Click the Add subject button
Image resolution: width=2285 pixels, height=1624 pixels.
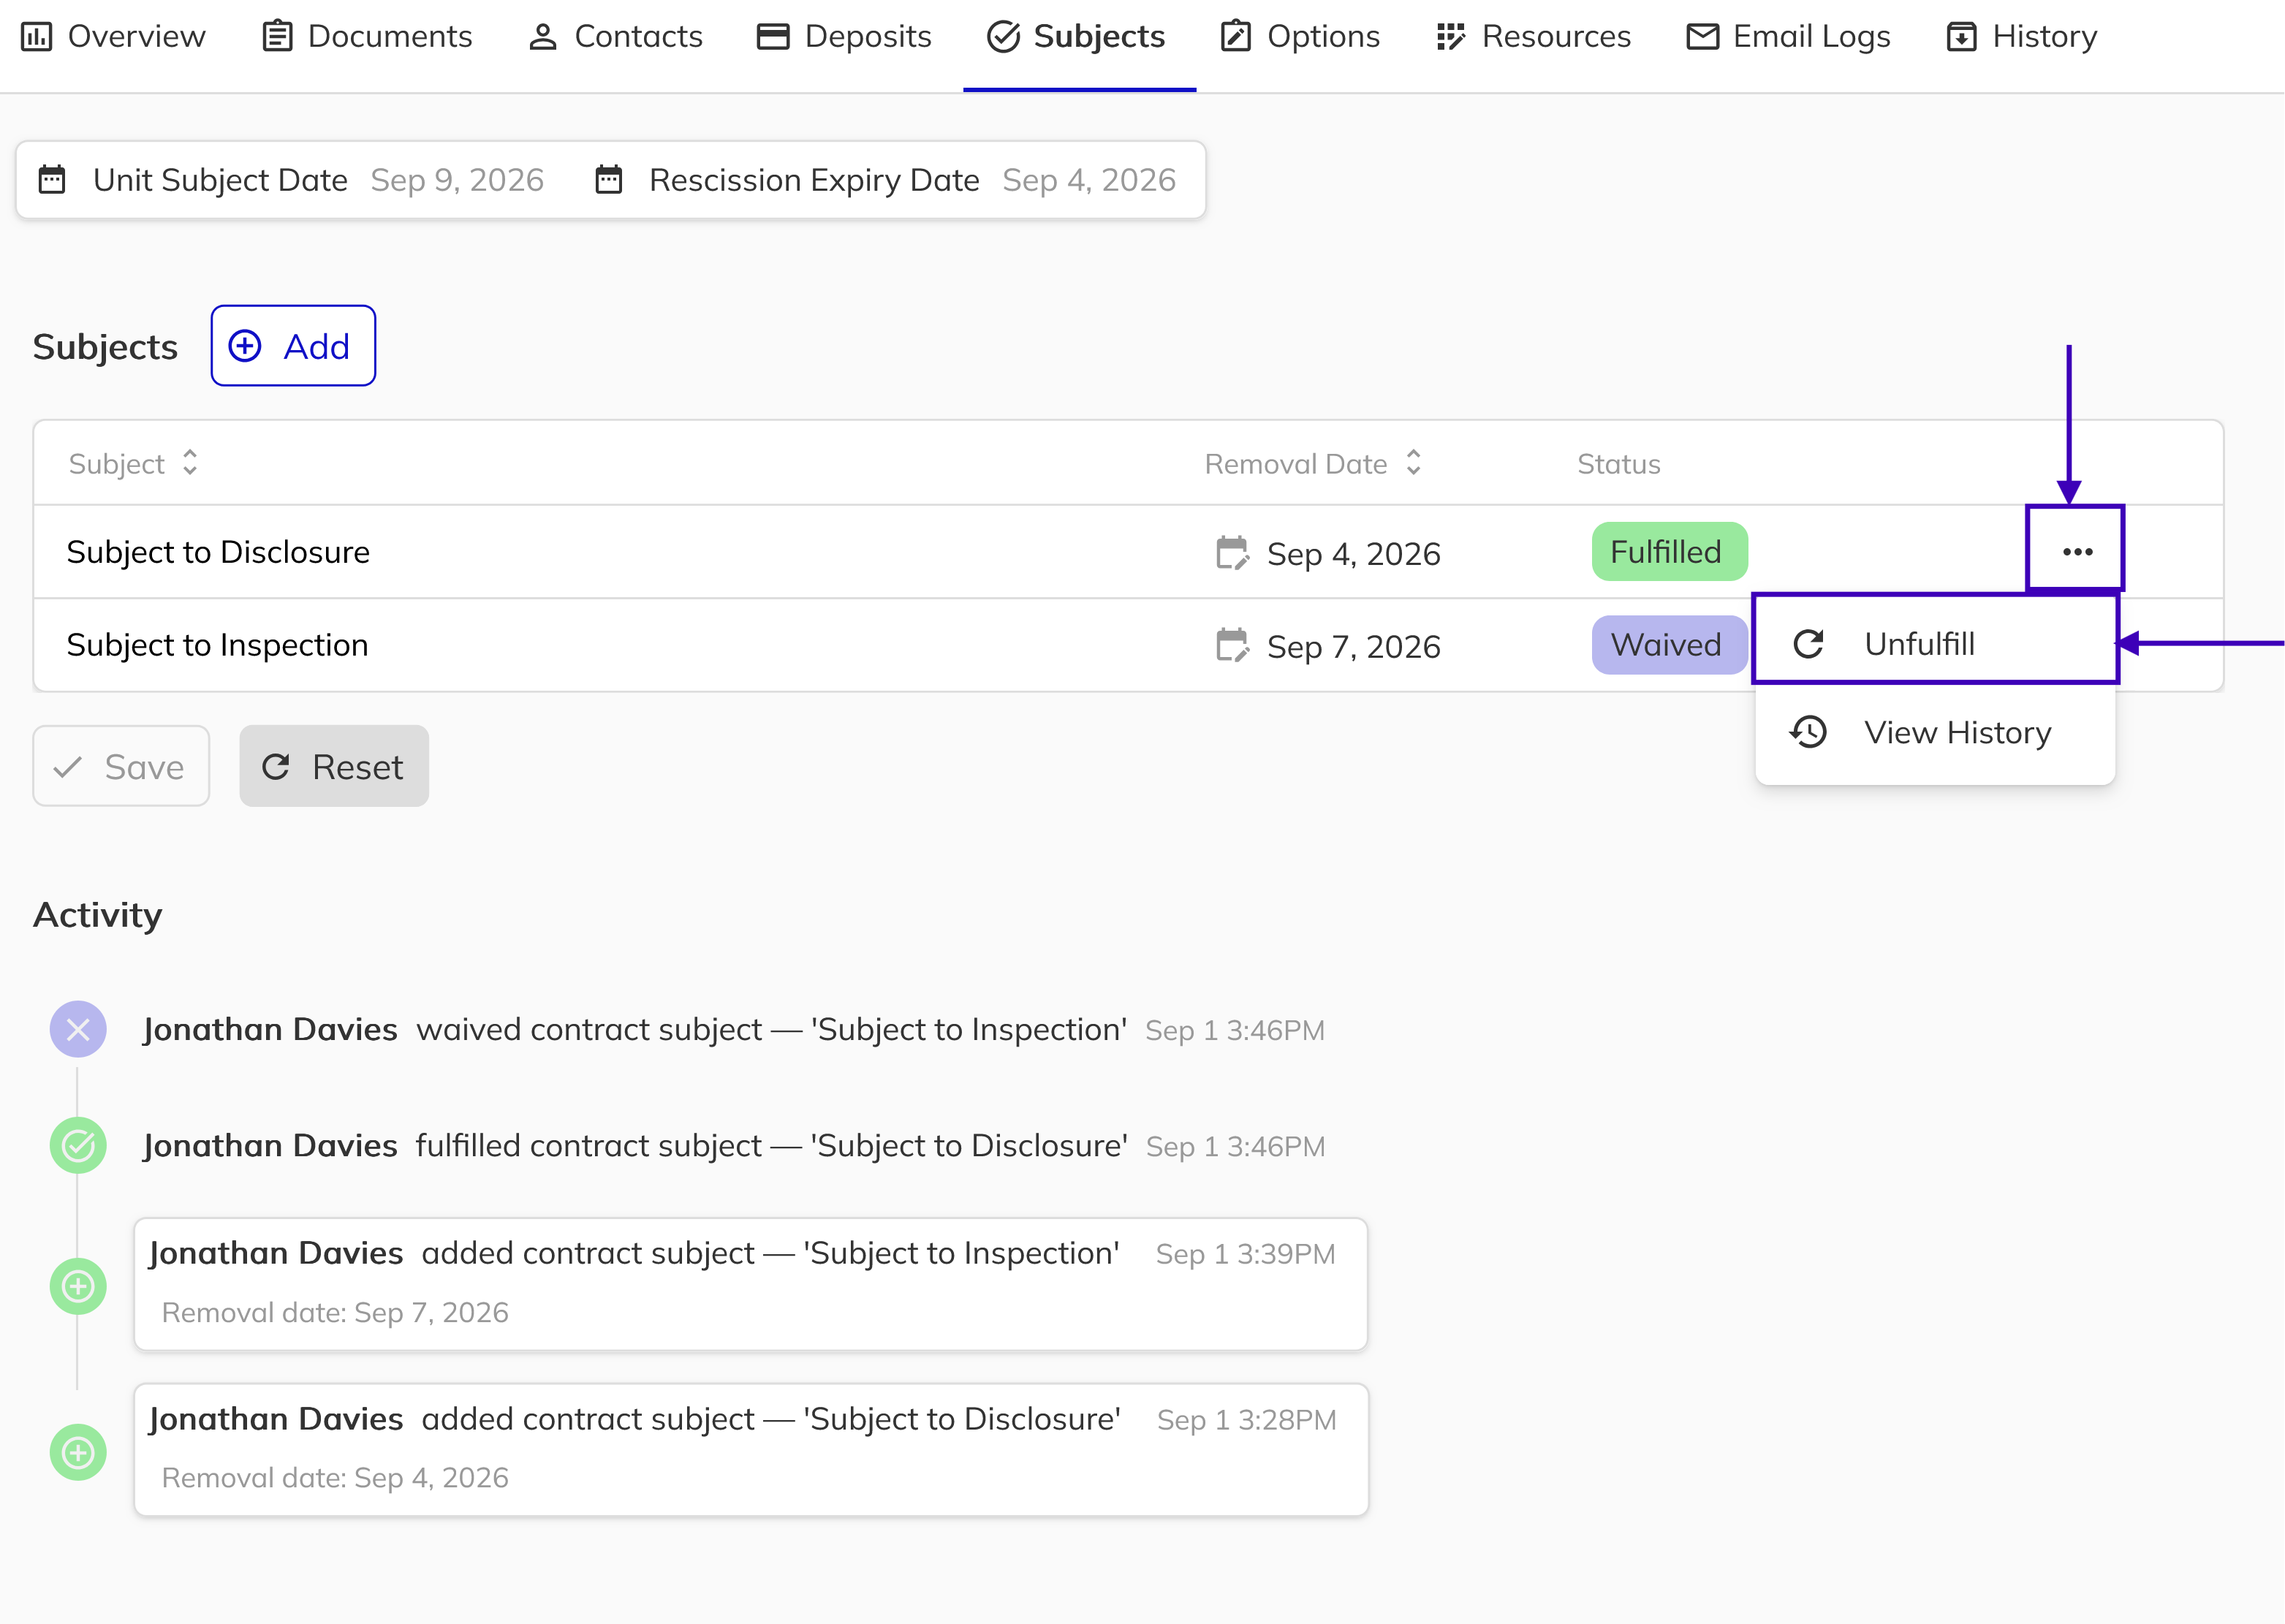coord(293,346)
